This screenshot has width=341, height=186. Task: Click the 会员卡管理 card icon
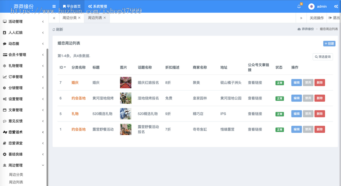coord(5,55)
